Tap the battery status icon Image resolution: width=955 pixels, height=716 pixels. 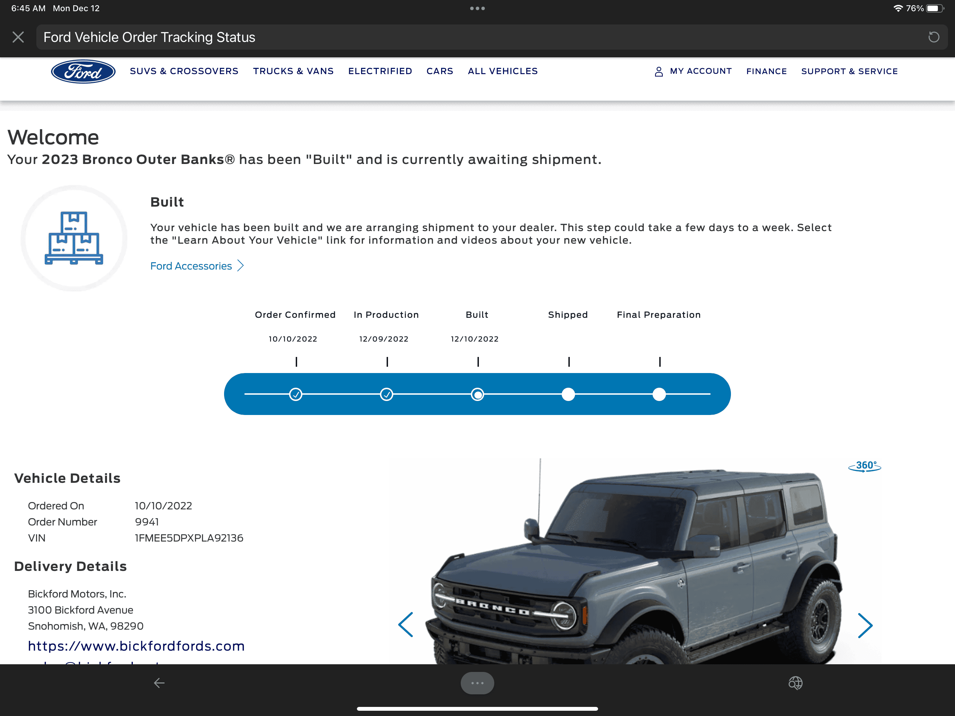935,8
